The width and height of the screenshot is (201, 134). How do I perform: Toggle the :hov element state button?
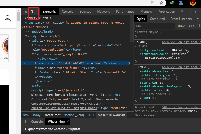(x=181, y=26)
